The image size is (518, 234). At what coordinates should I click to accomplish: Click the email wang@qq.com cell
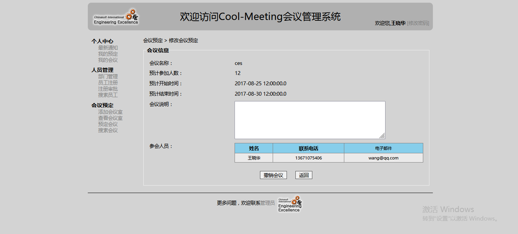pyautogui.click(x=384, y=158)
